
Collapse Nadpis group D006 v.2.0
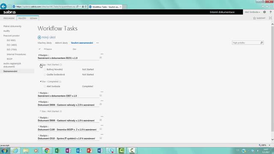click(39, 102)
